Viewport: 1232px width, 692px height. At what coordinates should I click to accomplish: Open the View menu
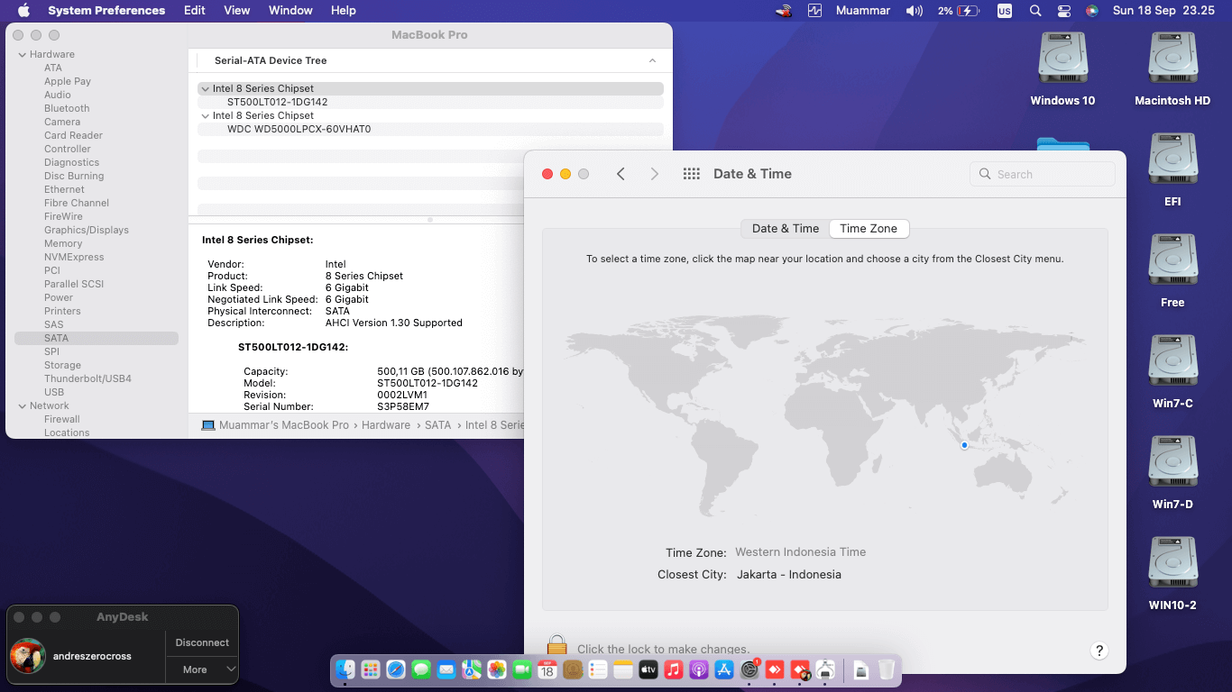point(237,11)
